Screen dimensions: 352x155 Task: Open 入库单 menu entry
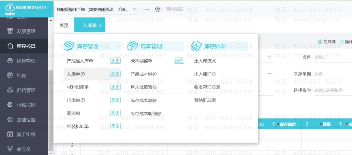click(73, 74)
